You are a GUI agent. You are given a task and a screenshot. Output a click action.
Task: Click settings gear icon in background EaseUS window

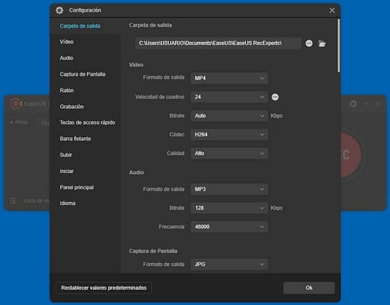353,104
